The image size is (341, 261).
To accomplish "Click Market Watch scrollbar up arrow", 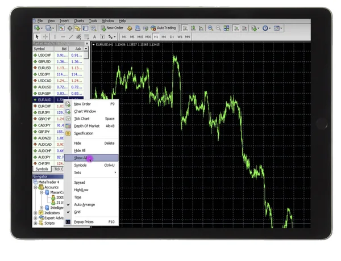I will (x=86, y=49).
